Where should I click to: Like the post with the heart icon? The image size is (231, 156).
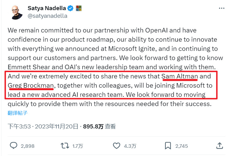point(116,146)
